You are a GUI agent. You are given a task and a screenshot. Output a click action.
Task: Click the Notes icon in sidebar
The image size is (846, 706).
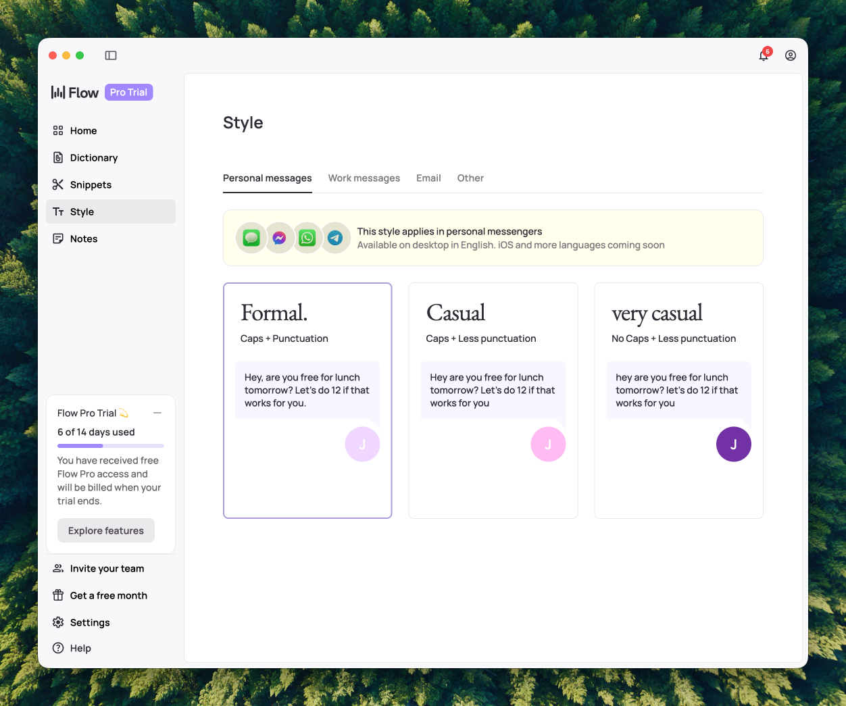[x=58, y=238]
